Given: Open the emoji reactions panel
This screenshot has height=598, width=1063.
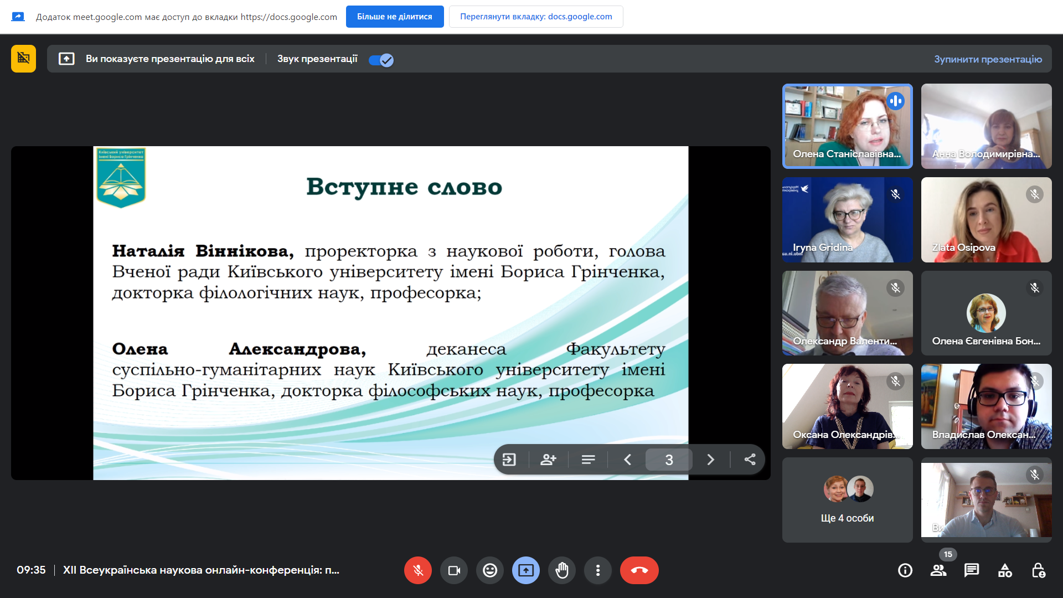Looking at the screenshot, I should point(490,570).
